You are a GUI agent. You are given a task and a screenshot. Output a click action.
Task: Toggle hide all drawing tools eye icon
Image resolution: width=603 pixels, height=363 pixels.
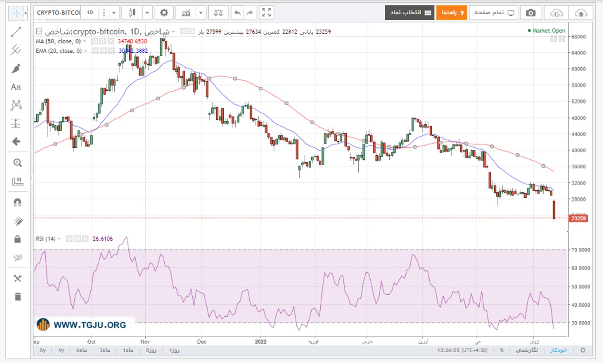(x=17, y=258)
